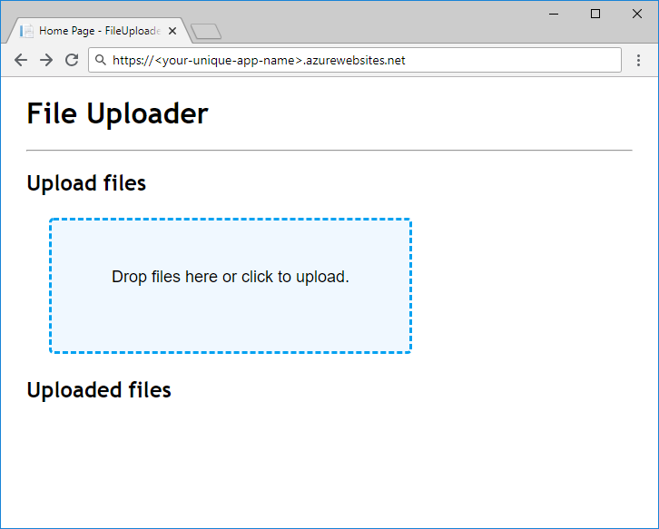Viewport: 659px width, 529px height.
Task: Focus the address bar URL field
Action: (x=355, y=60)
